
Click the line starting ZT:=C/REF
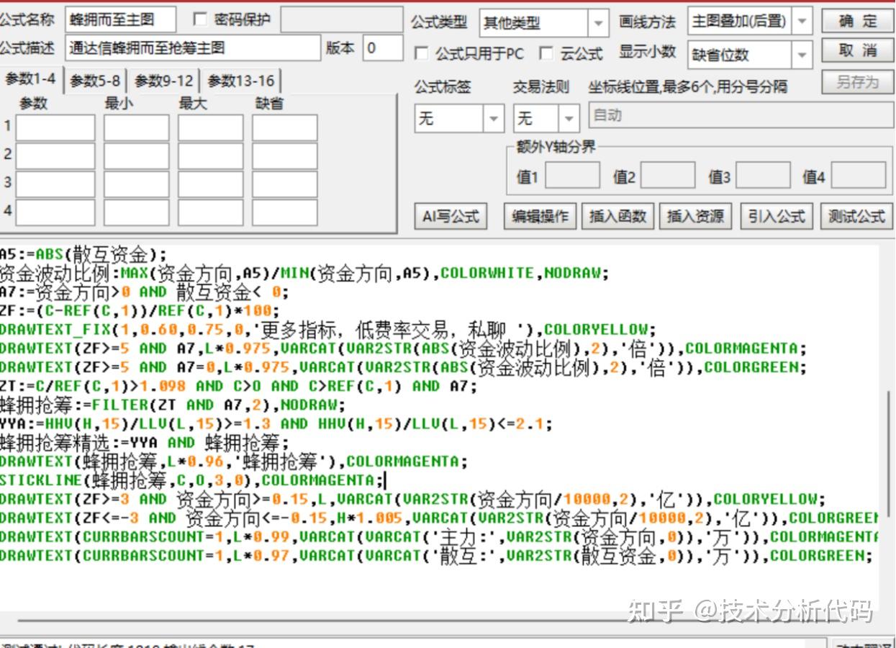click(238, 386)
